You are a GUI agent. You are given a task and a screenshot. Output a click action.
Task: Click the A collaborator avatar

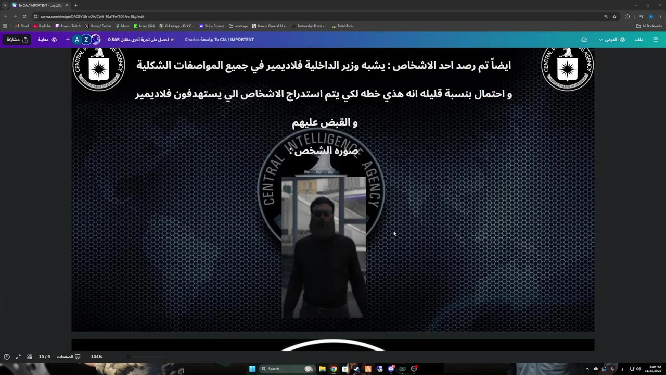(x=77, y=40)
